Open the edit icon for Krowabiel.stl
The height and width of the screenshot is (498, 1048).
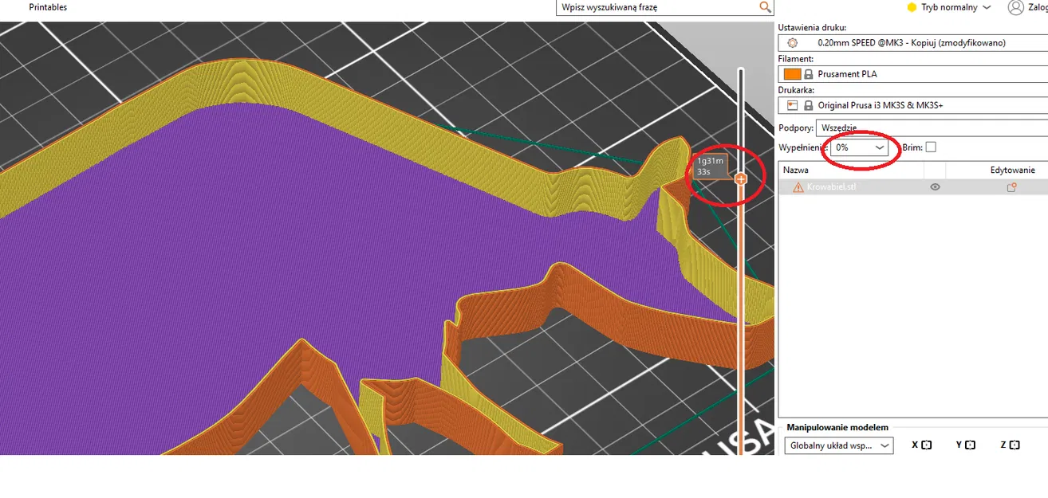click(x=1011, y=187)
